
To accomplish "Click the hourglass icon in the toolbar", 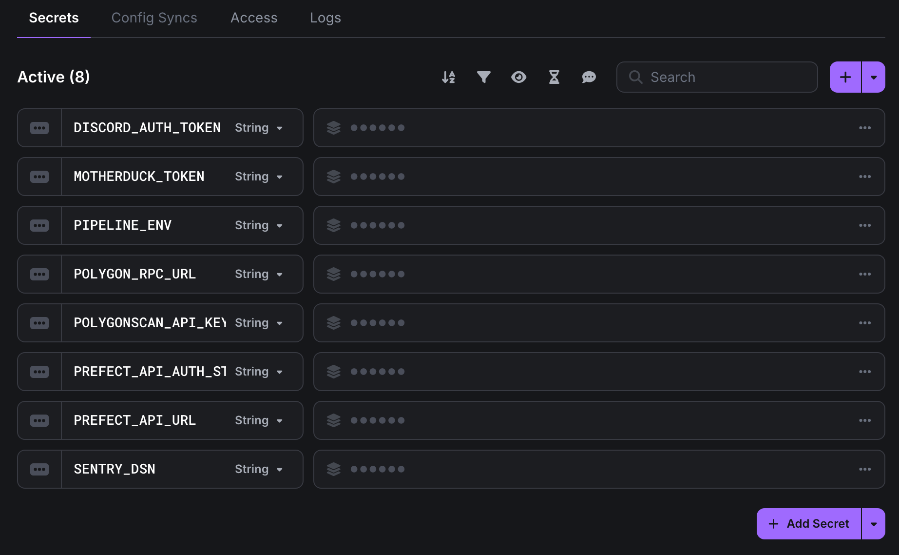I will tap(554, 77).
